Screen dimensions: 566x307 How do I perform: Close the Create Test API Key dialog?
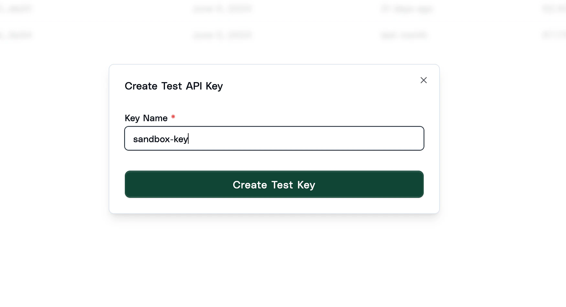point(423,80)
